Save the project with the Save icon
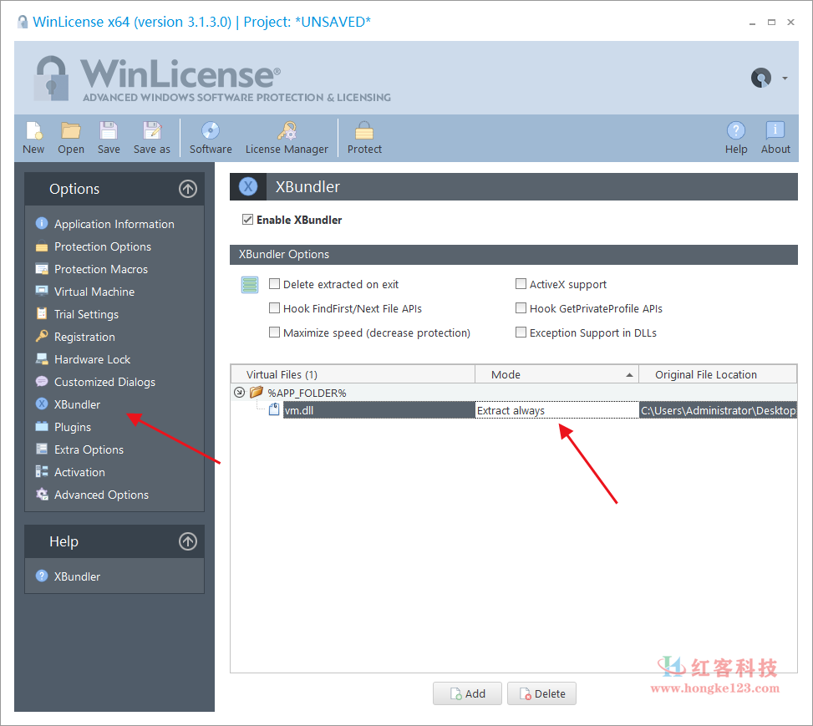 pyautogui.click(x=109, y=138)
